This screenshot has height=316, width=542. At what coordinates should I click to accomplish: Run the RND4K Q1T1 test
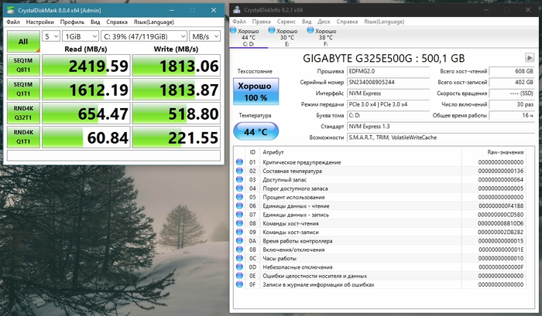click(x=23, y=137)
